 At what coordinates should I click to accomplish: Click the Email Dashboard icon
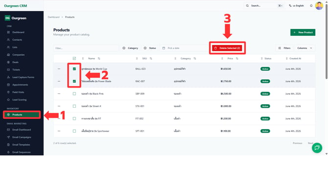pos(8,130)
